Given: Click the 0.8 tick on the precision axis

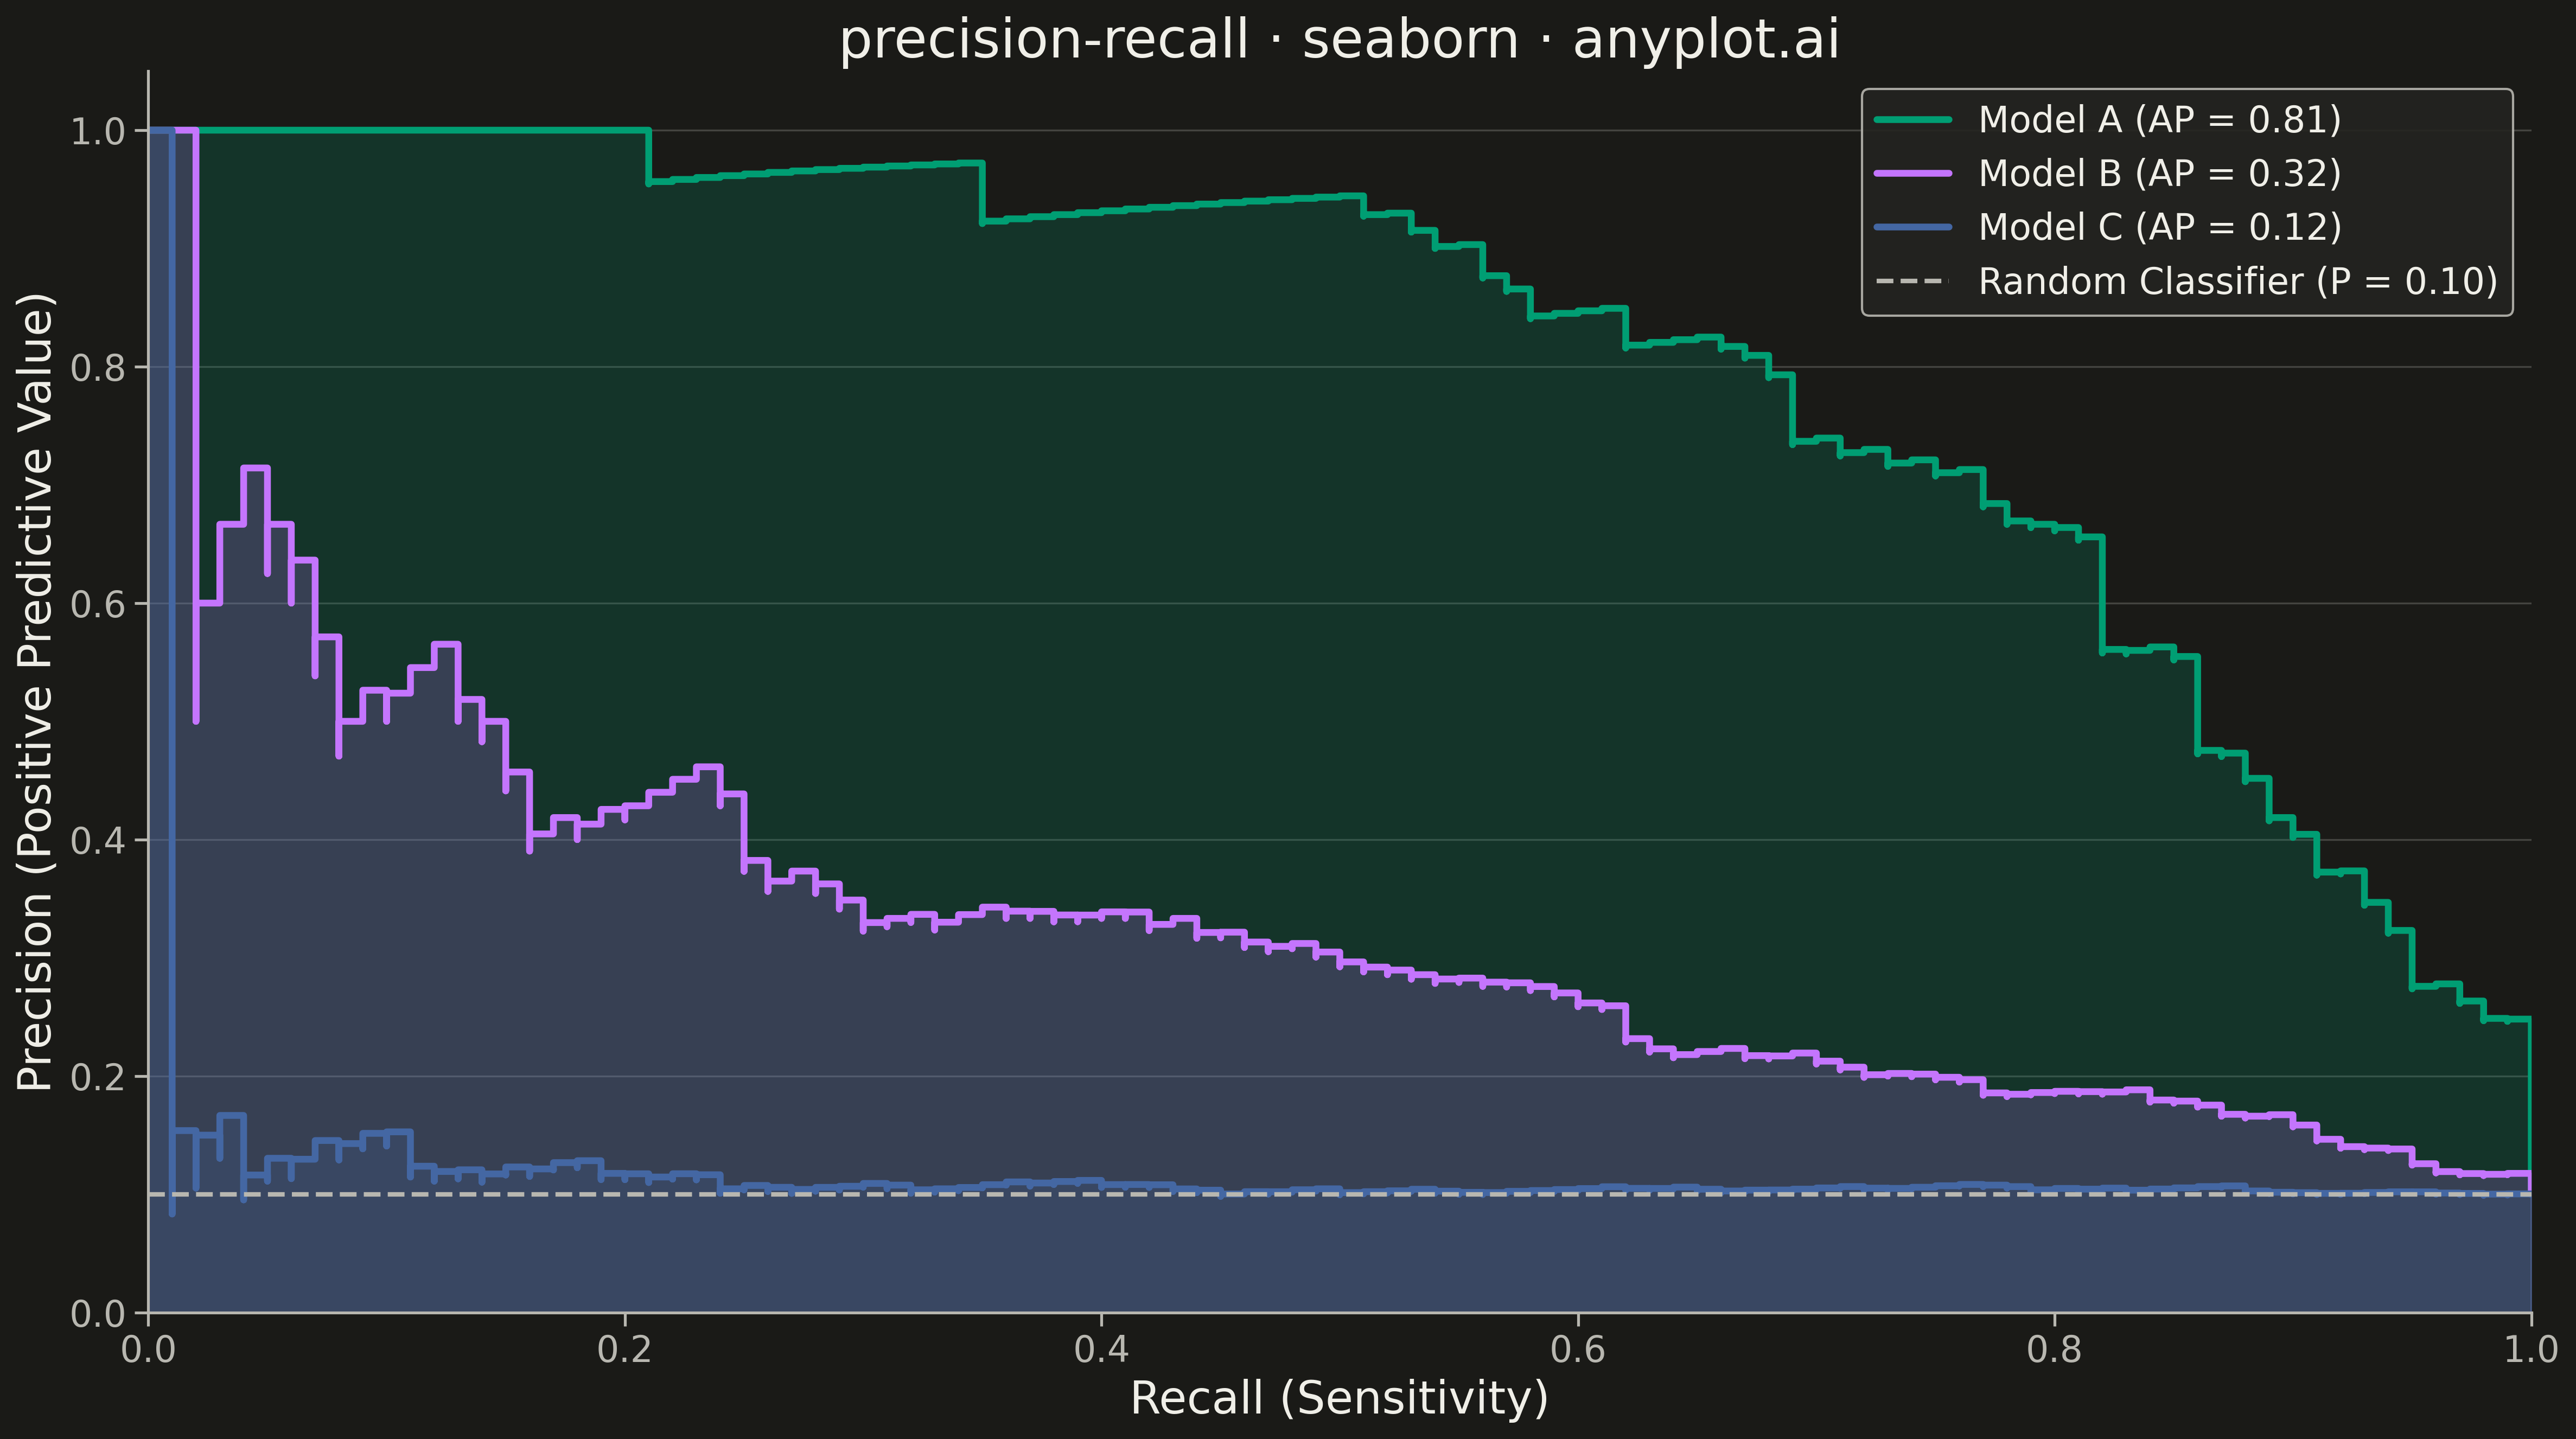Looking at the screenshot, I should point(98,368).
